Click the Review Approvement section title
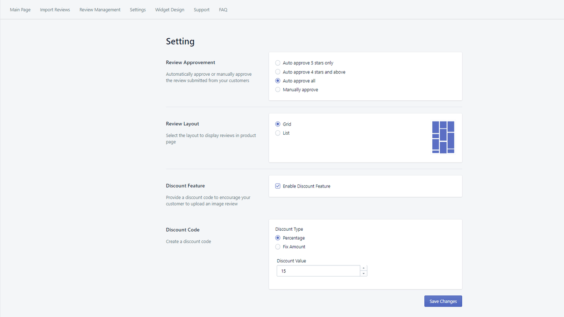Screen dimensions: 564x317 190,63
